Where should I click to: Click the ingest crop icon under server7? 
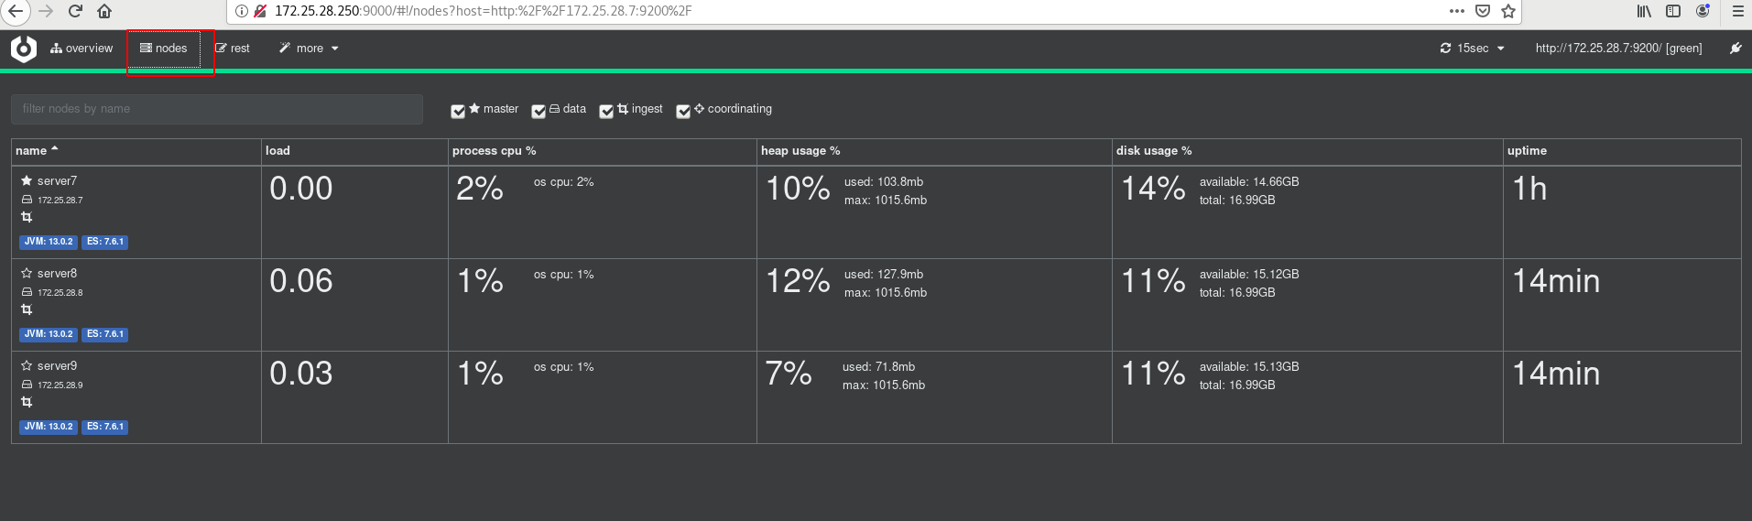pyautogui.click(x=27, y=217)
